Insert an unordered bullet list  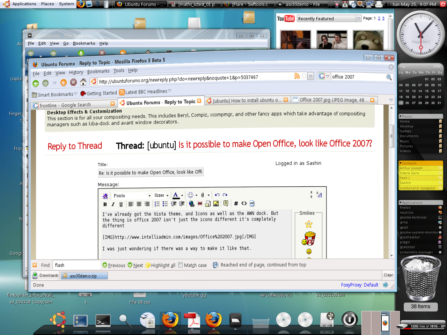(165, 204)
